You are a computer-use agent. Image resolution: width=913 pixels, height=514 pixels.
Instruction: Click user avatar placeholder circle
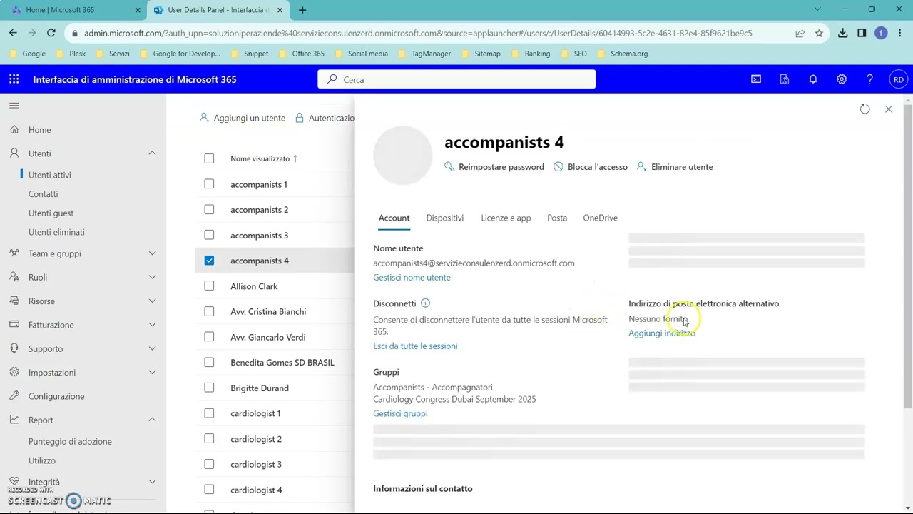(x=403, y=156)
